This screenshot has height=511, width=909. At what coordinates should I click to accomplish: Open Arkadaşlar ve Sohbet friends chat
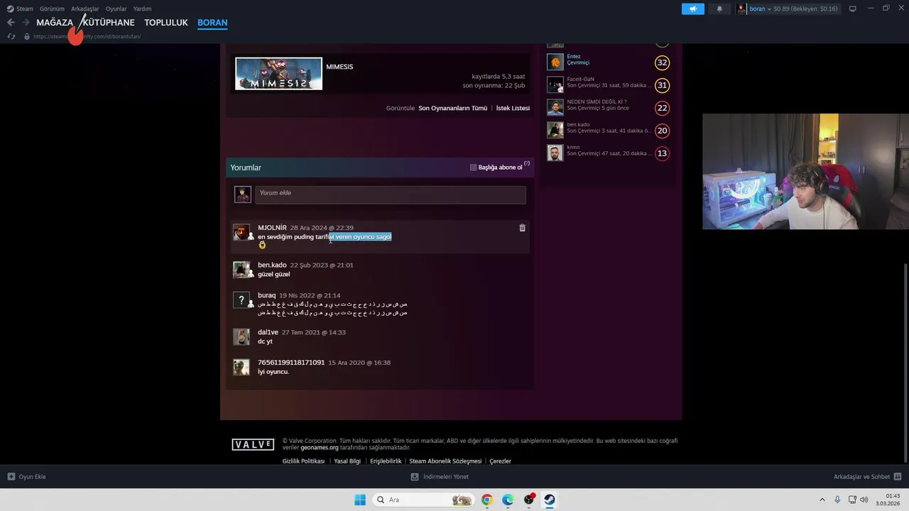pos(867,477)
